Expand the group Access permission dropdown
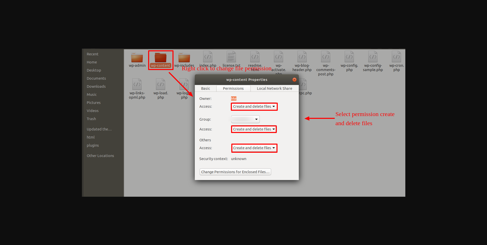487x245 pixels. point(254,129)
